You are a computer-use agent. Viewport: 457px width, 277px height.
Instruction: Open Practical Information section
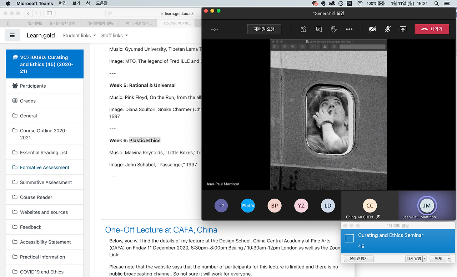pos(45,257)
